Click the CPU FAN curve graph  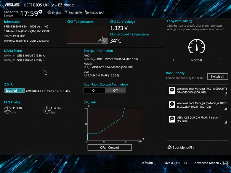(x=114, y=124)
